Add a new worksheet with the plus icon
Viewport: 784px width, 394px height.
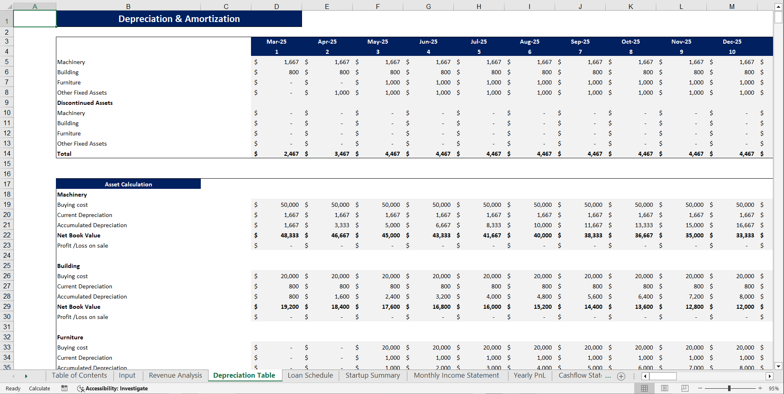621,376
